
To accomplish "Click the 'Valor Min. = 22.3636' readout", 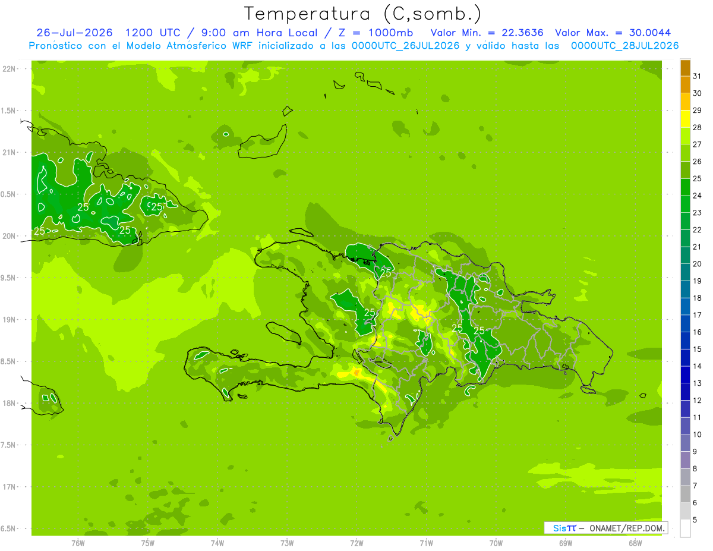I will (x=487, y=33).
